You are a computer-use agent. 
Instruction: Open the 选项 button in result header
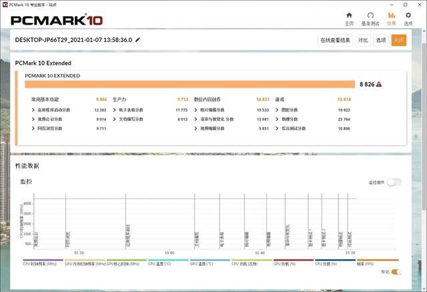pos(381,40)
